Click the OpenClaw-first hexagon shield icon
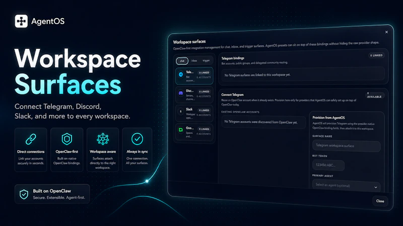Screen dimensions: 403x226 click(x=67, y=139)
